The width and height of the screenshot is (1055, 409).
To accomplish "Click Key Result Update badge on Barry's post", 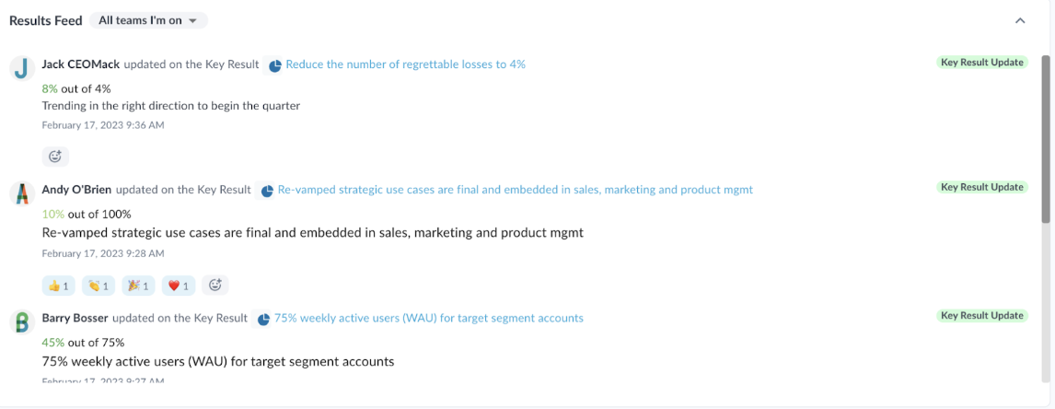I will 982,315.
